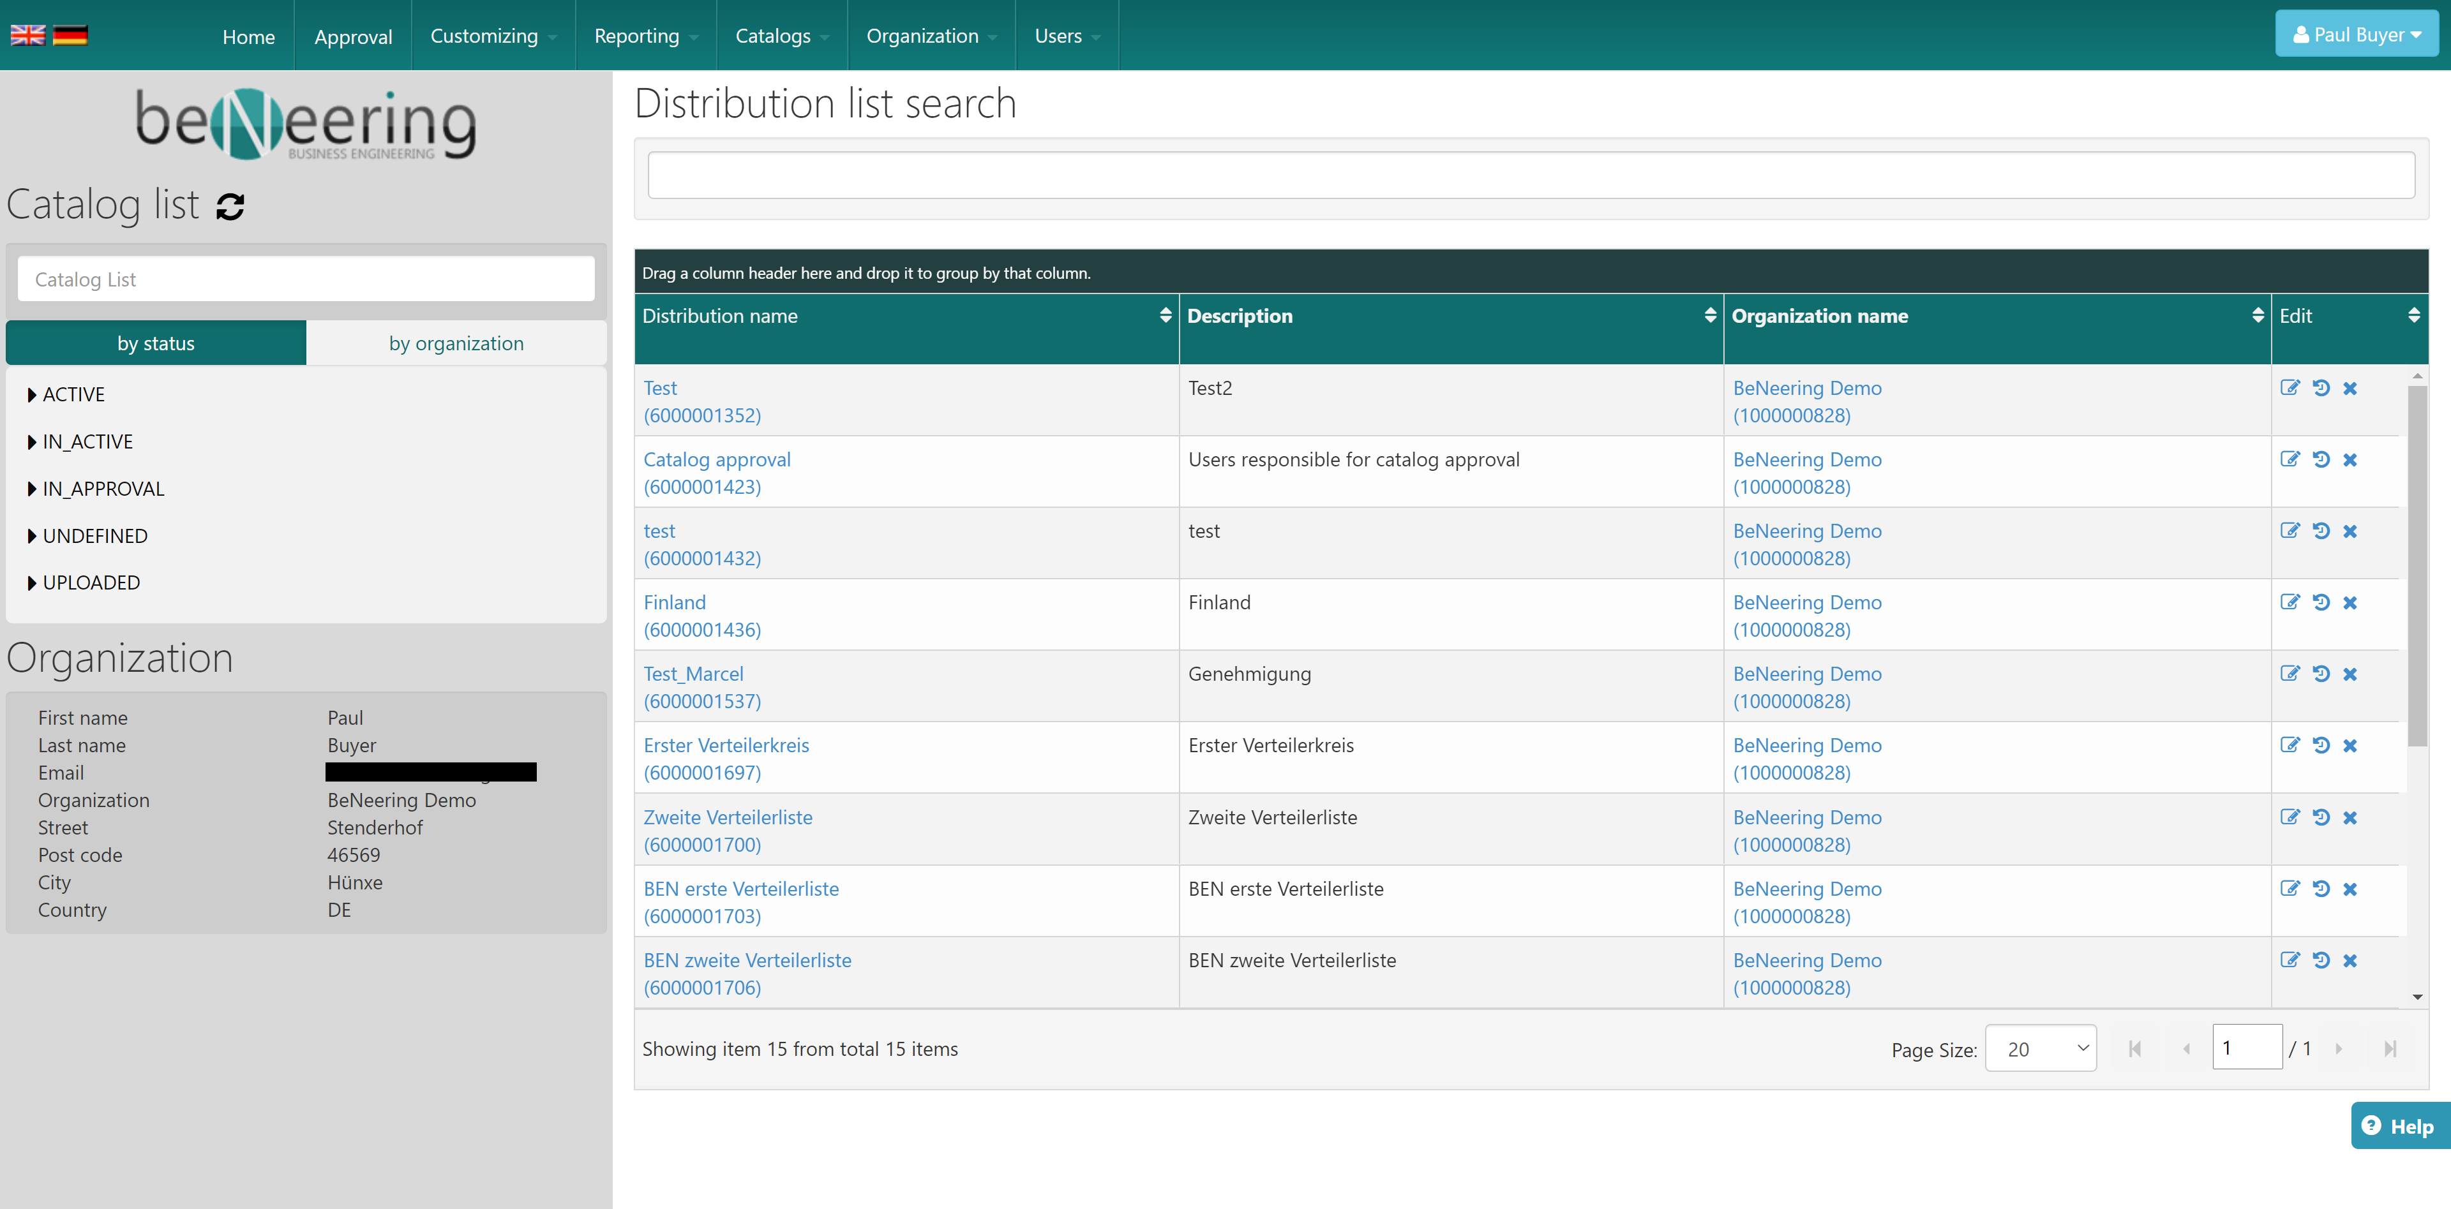
Task: Click history icon for Erster Verteilerkreis row
Action: coord(2321,746)
